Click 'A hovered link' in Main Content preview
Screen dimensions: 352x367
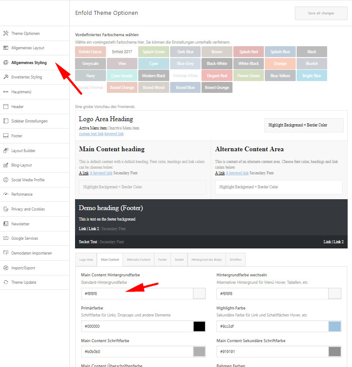click(x=101, y=173)
